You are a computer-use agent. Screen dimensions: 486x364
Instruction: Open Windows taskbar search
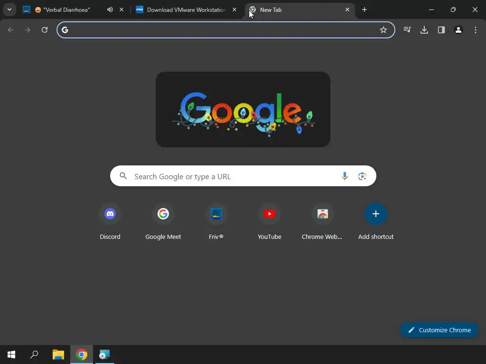(x=34, y=355)
